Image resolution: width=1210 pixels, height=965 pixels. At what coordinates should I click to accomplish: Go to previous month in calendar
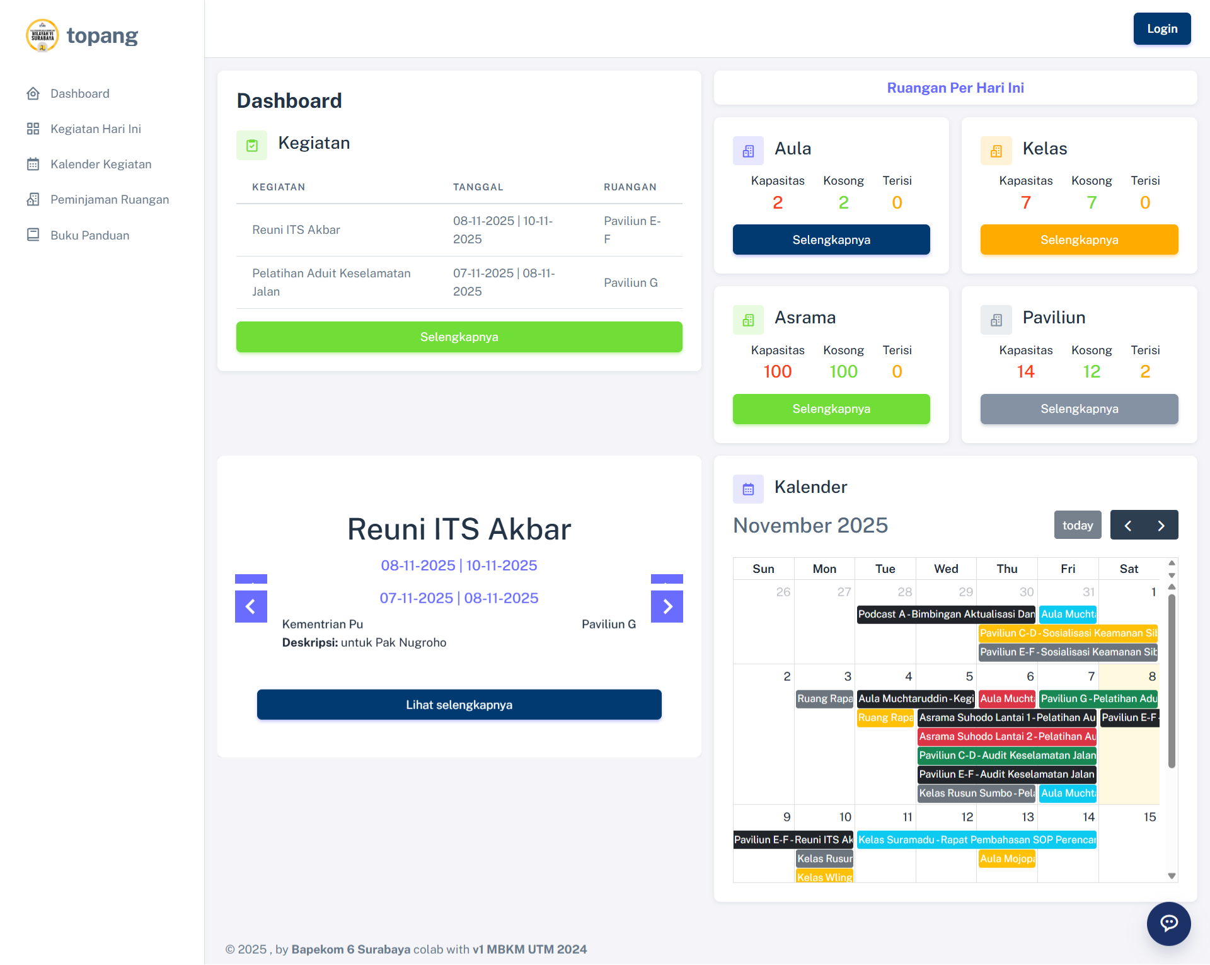[1127, 525]
